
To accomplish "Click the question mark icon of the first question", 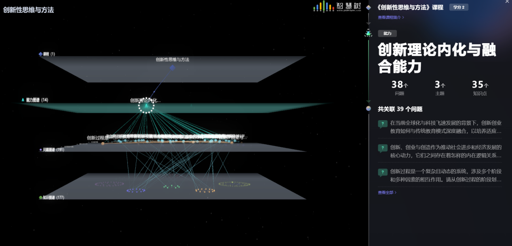I will pyautogui.click(x=382, y=124).
